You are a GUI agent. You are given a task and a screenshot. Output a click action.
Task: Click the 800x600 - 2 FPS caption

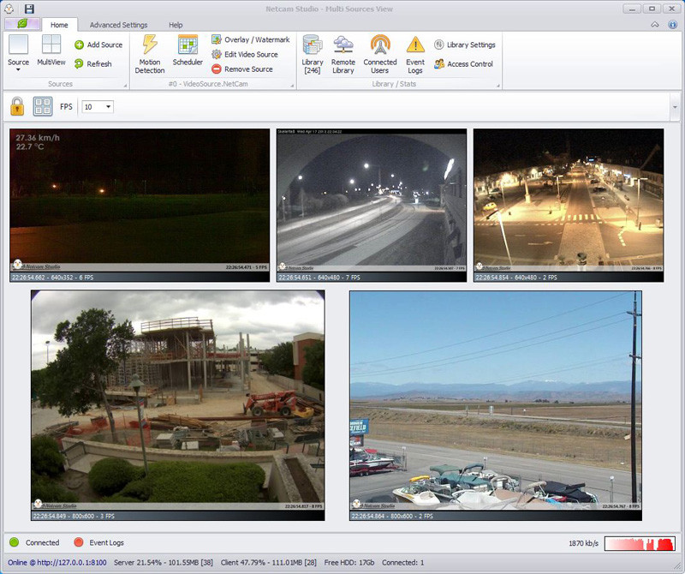tap(392, 516)
